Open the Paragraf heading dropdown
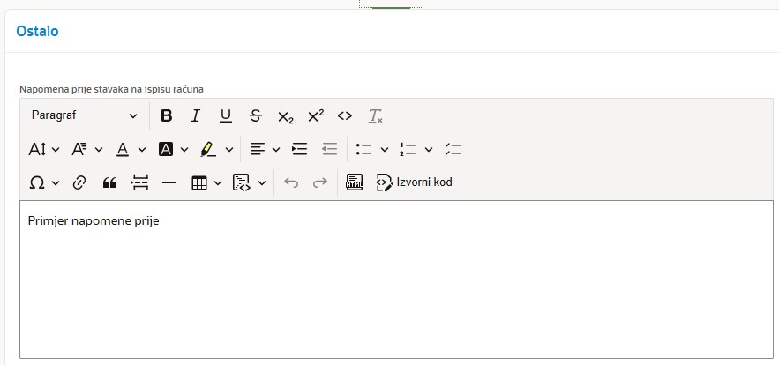 tap(84, 115)
